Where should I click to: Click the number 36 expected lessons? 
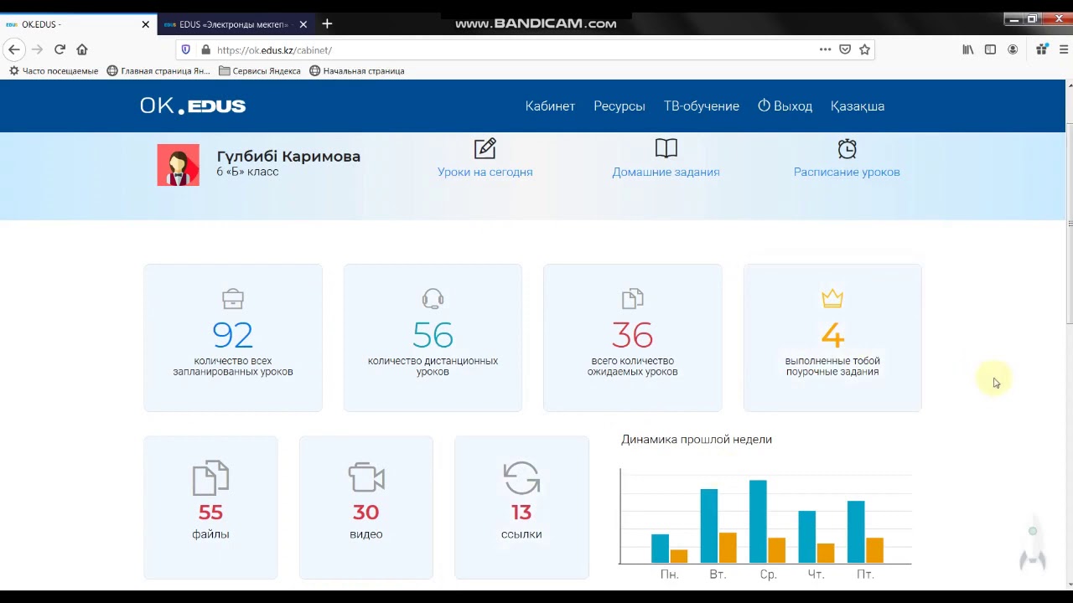(x=632, y=335)
